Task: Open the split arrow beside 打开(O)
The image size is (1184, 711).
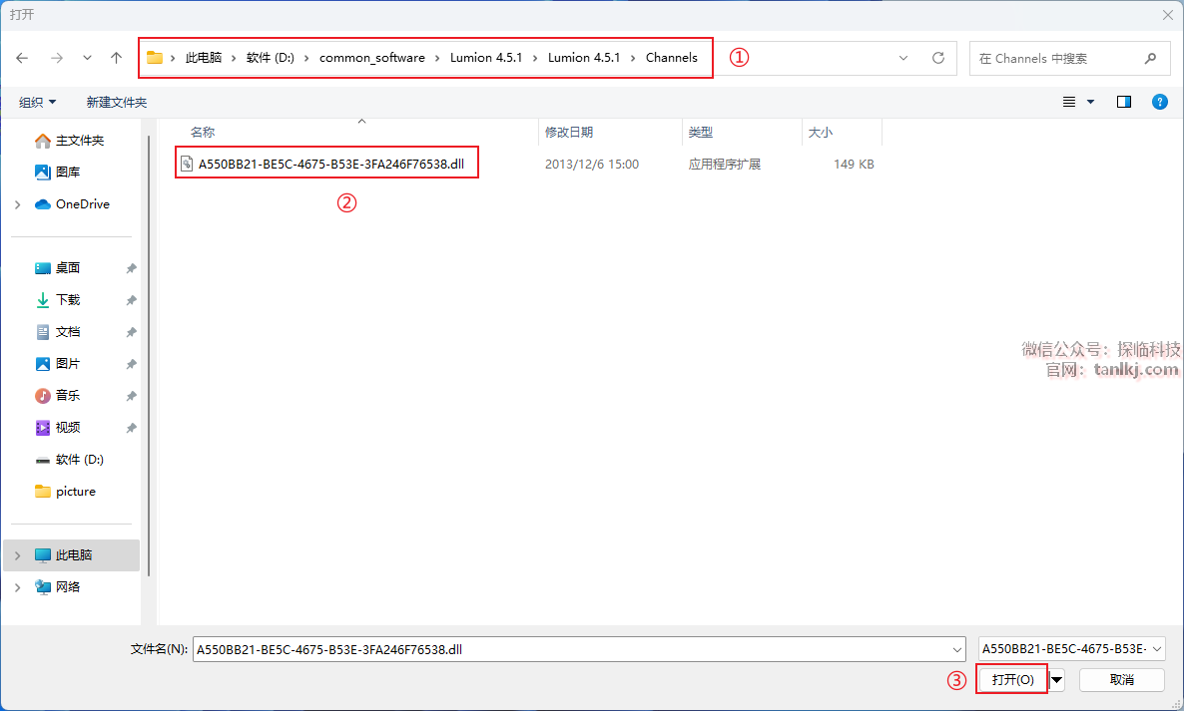Action: point(1057,679)
